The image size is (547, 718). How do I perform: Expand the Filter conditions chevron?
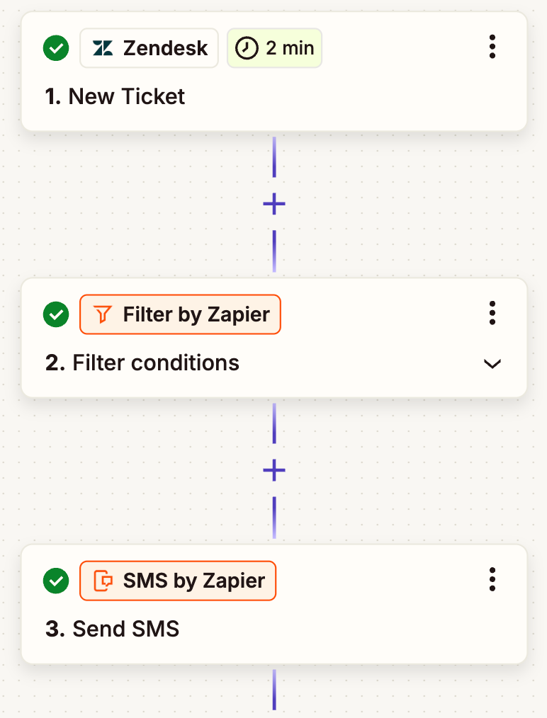click(x=492, y=364)
